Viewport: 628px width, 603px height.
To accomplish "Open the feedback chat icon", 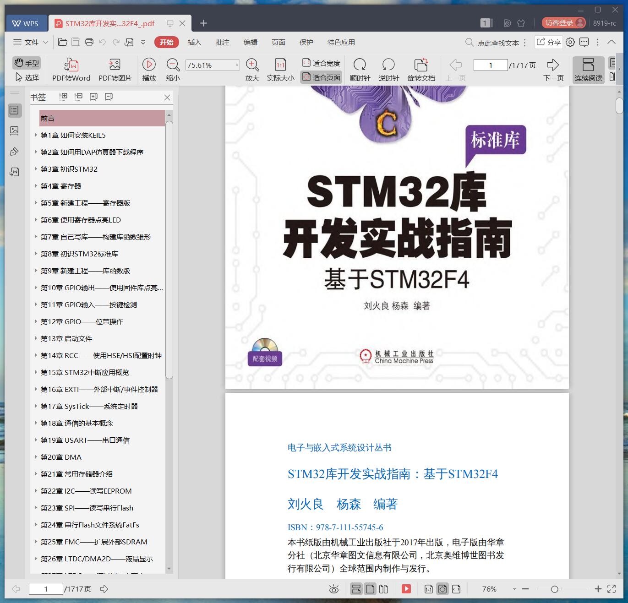I will [584, 42].
